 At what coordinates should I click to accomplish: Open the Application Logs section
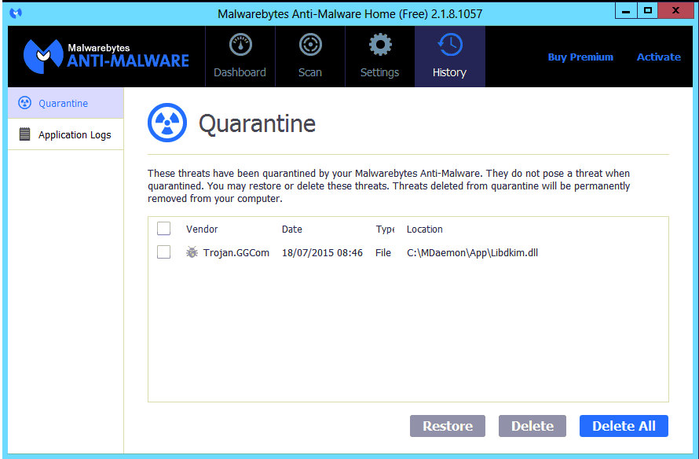[x=75, y=134]
